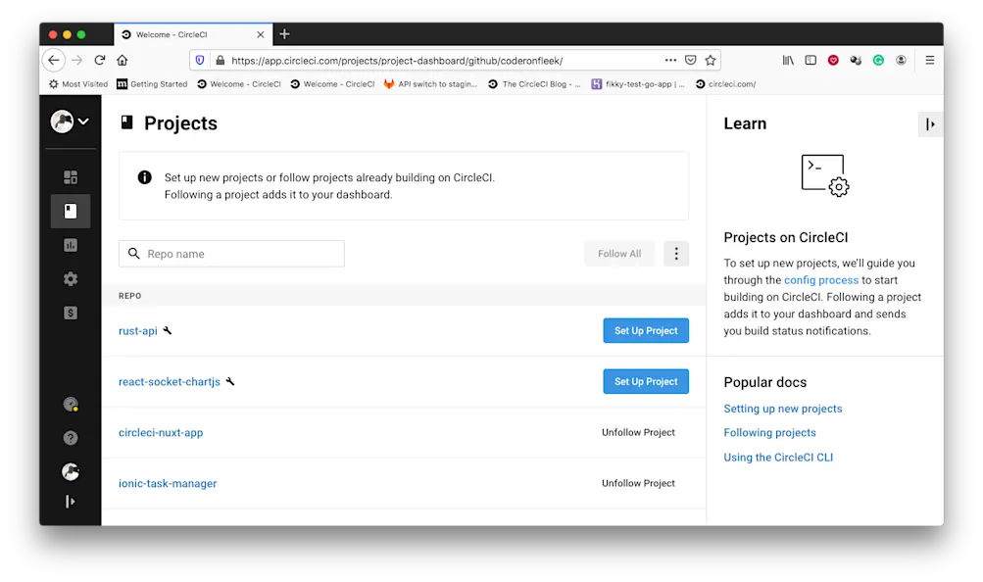The width and height of the screenshot is (983, 582).
Task: Open the Insights chart icon
Action: tap(70, 244)
